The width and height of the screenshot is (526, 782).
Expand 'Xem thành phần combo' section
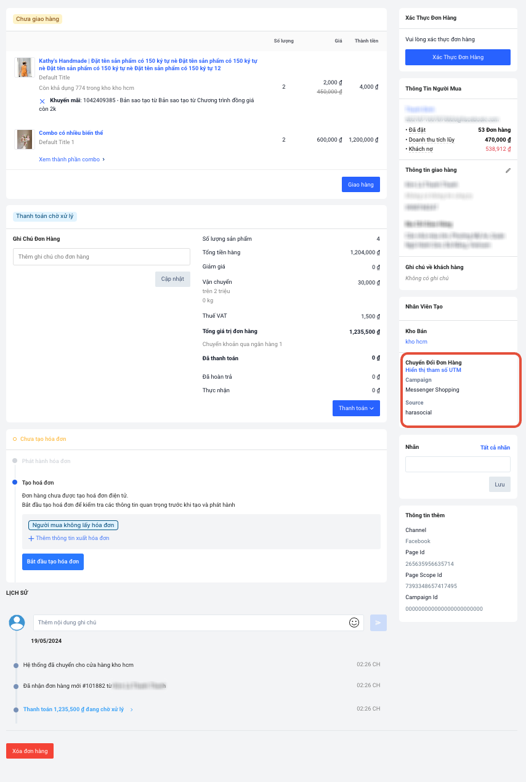(x=71, y=159)
